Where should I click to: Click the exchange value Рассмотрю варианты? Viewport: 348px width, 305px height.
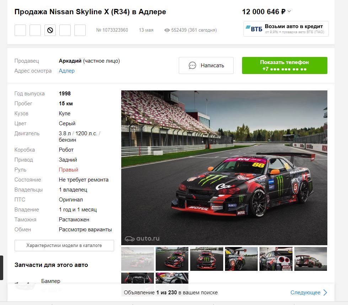(85, 230)
